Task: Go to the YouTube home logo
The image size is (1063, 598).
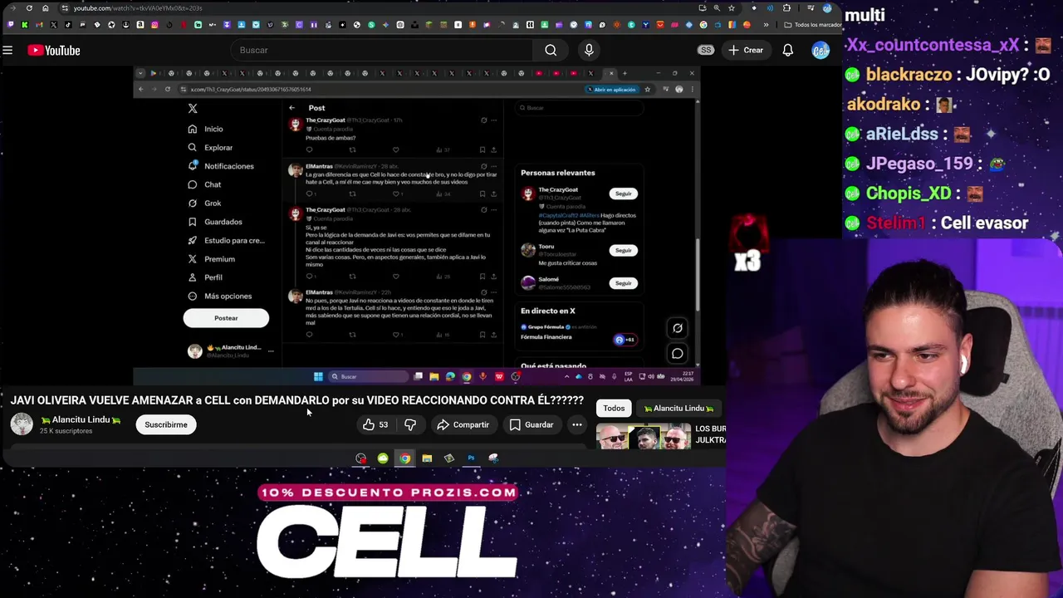Action: tap(54, 51)
